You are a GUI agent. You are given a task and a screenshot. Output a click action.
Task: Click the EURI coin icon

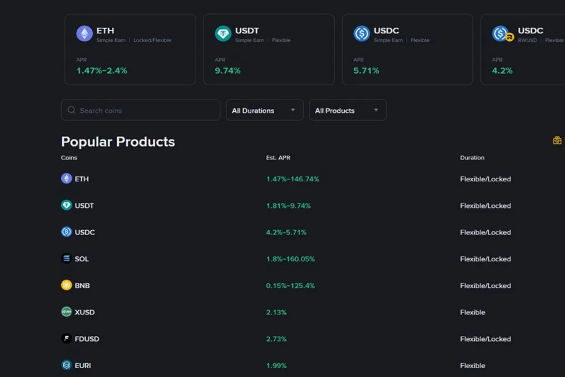(66, 365)
